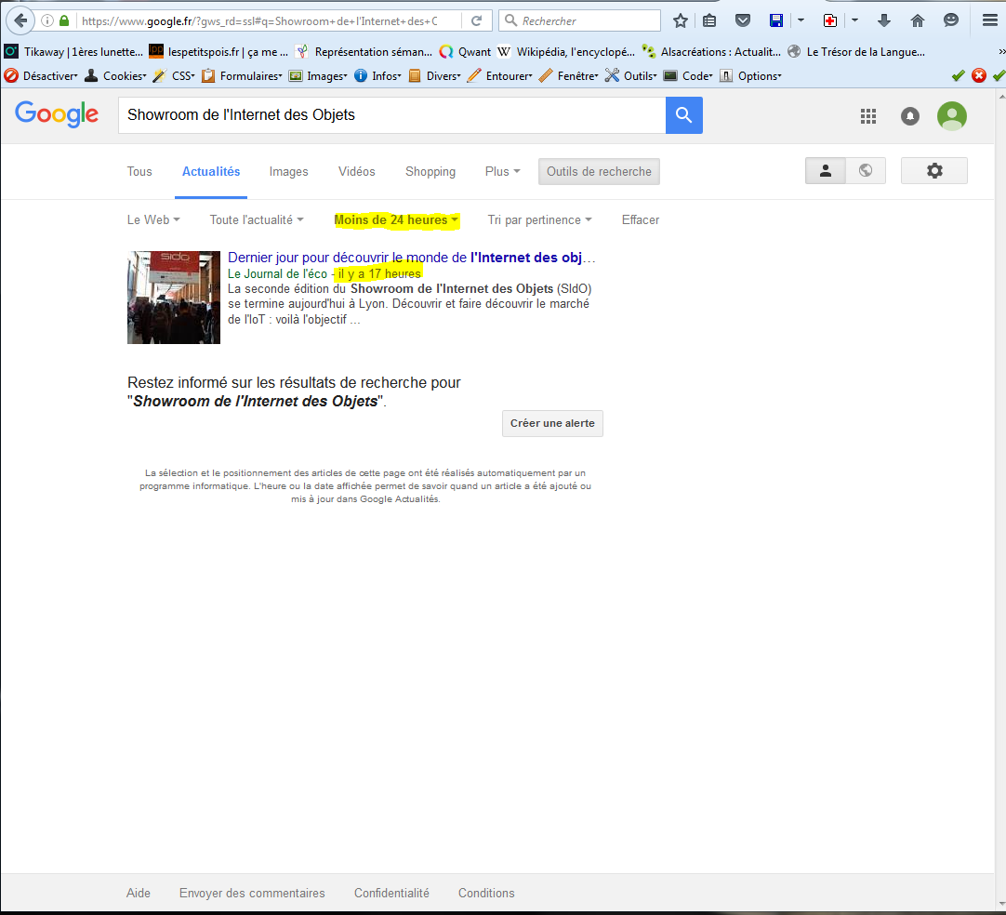Click the Firefox home icon
Viewport: 1006px width, 915px height.
[918, 20]
